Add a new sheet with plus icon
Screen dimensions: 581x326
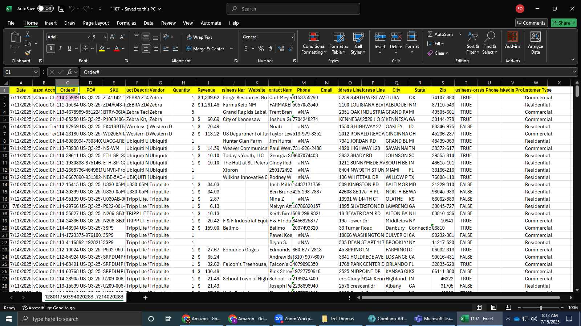pyautogui.click(x=145, y=297)
